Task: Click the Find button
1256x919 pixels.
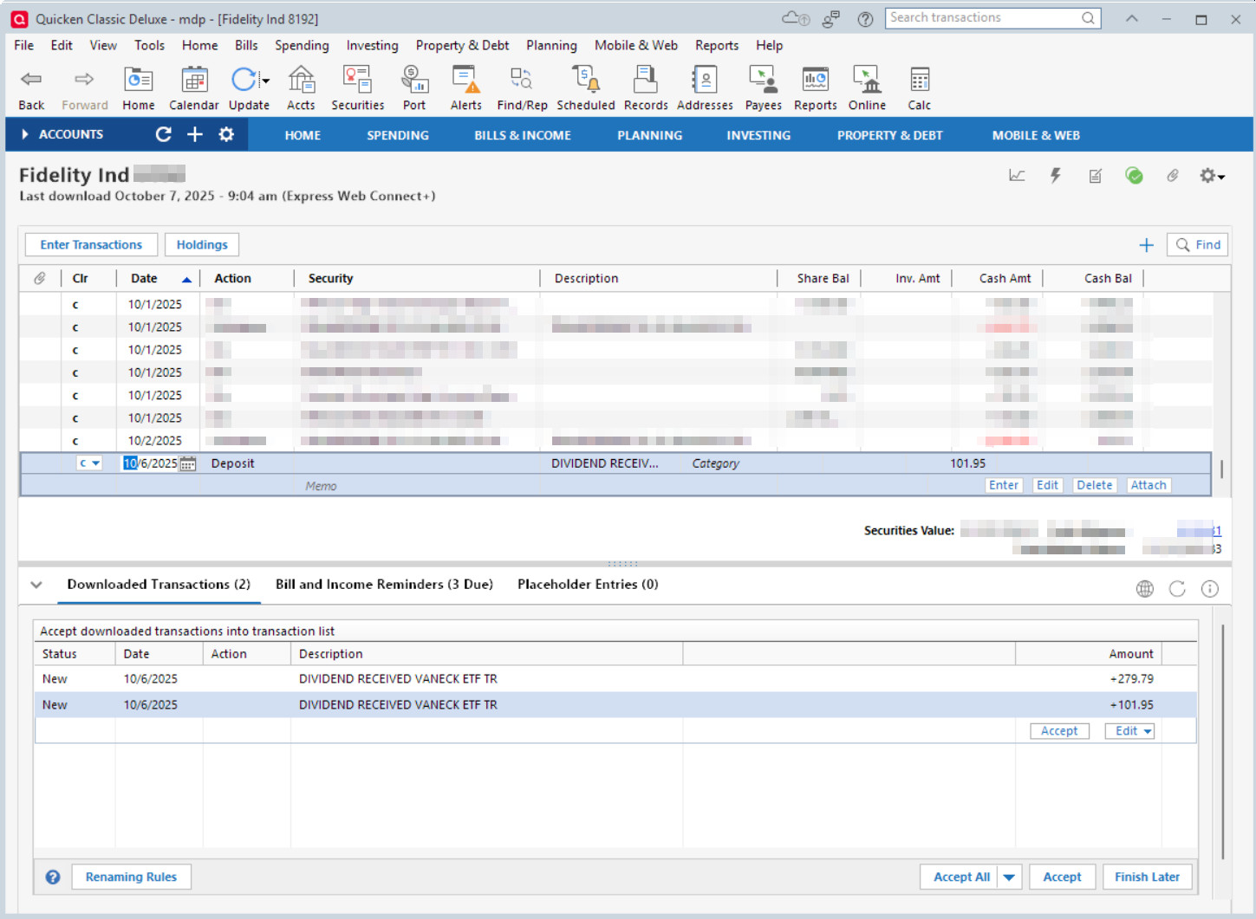Action: pos(1198,245)
